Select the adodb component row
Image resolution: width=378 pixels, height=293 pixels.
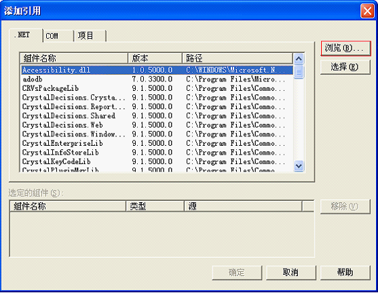(x=157, y=79)
